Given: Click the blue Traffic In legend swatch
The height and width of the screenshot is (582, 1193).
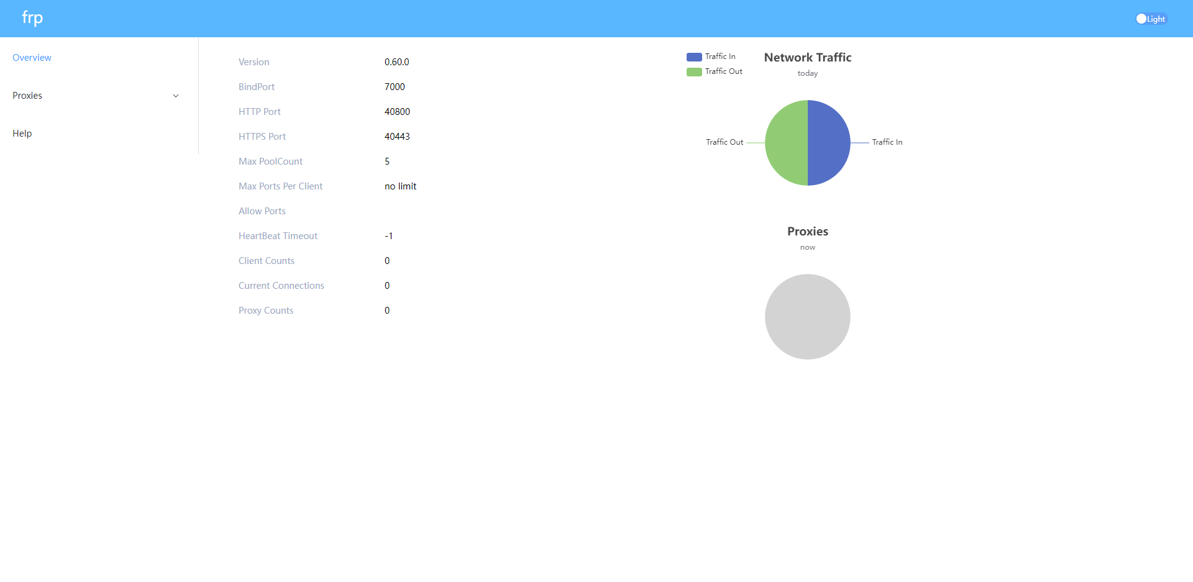Looking at the screenshot, I should click(x=694, y=57).
